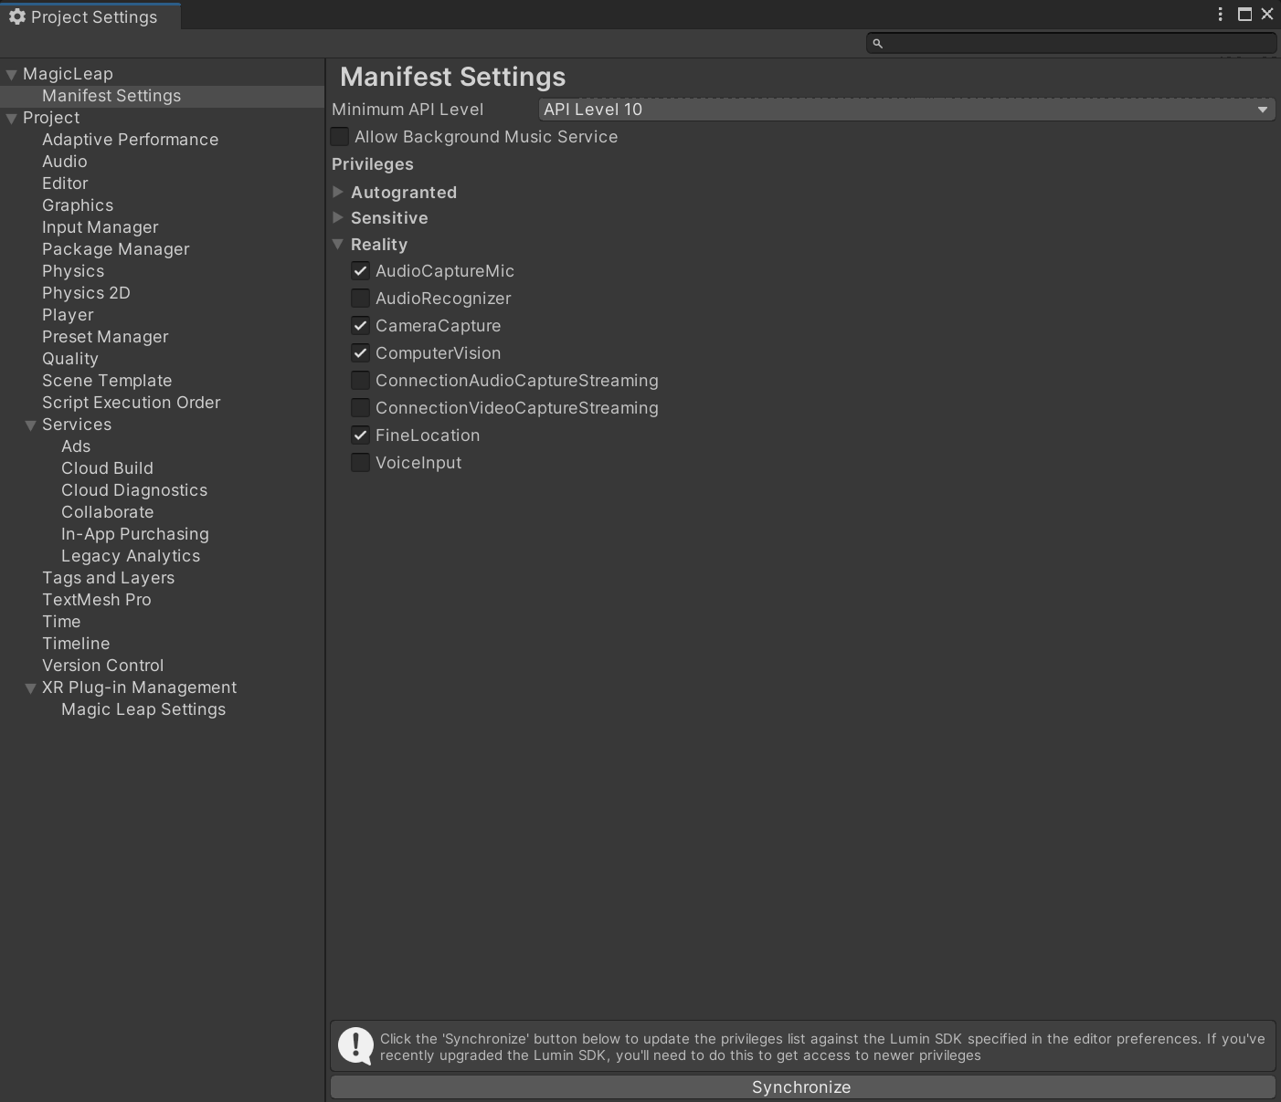Enable ConnectionVideoCaptureStreaming privilege

tap(361, 408)
